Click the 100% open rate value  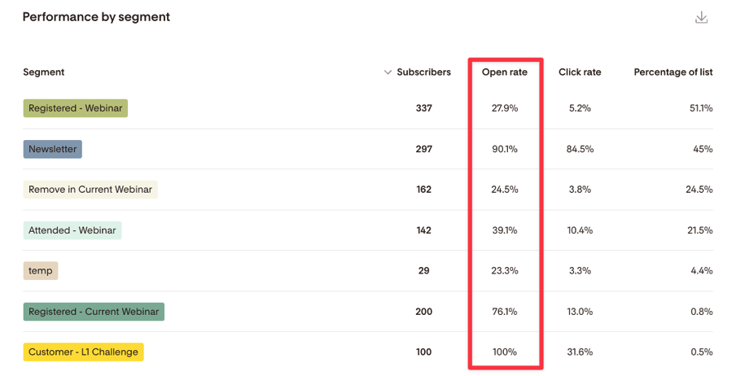[505, 352]
